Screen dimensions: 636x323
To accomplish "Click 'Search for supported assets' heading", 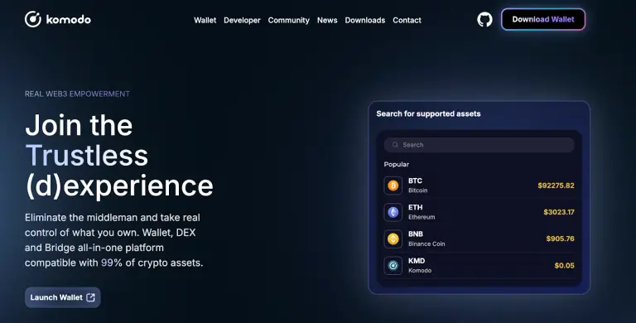I will point(428,114).
